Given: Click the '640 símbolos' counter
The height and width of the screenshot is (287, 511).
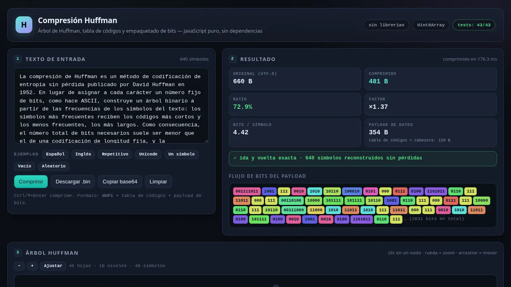Looking at the screenshot, I should click(194, 59).
